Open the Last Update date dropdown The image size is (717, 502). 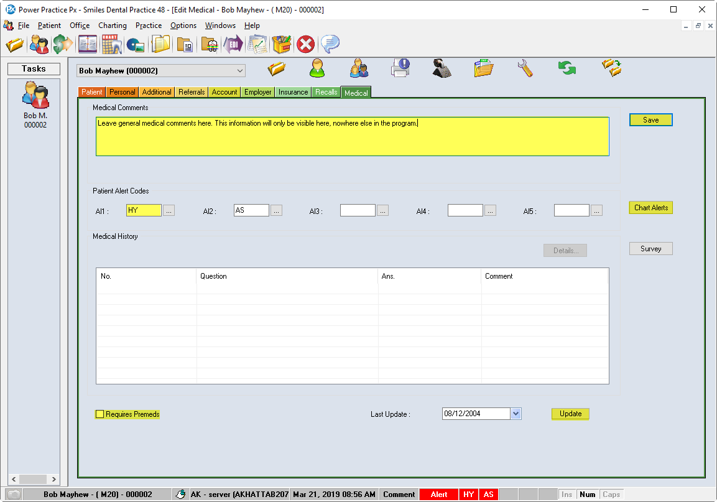tap(516, 414)
